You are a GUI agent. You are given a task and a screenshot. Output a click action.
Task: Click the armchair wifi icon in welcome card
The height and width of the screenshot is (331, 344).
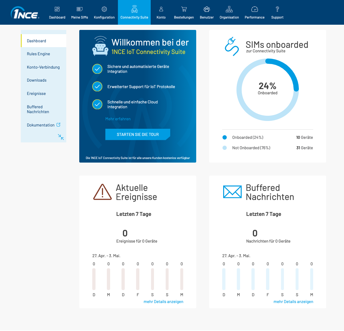[x=100, y=46]
